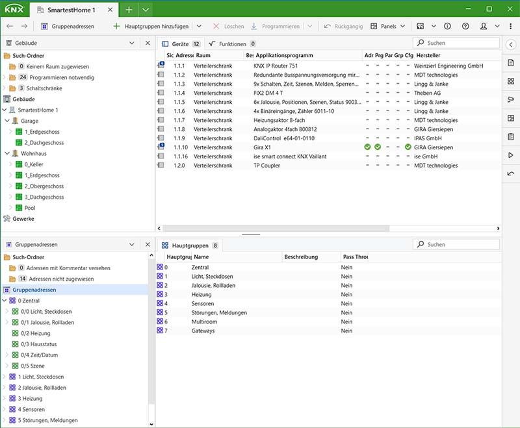Expand the 0/0 Licht, Steckdosen group

point(7,311)
